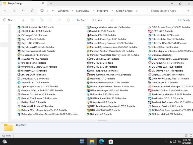Open Microsoft Store from taskbar

(111, 142)
